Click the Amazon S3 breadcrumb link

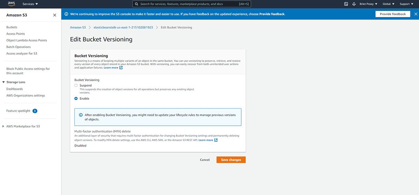click(78, 27)
